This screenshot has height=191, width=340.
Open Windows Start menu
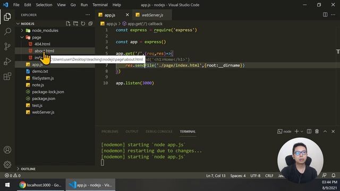7,185
